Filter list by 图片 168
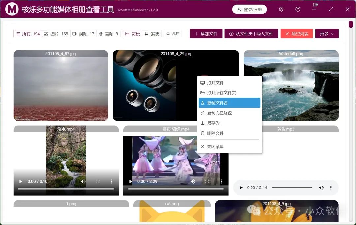 coord(56,34)
